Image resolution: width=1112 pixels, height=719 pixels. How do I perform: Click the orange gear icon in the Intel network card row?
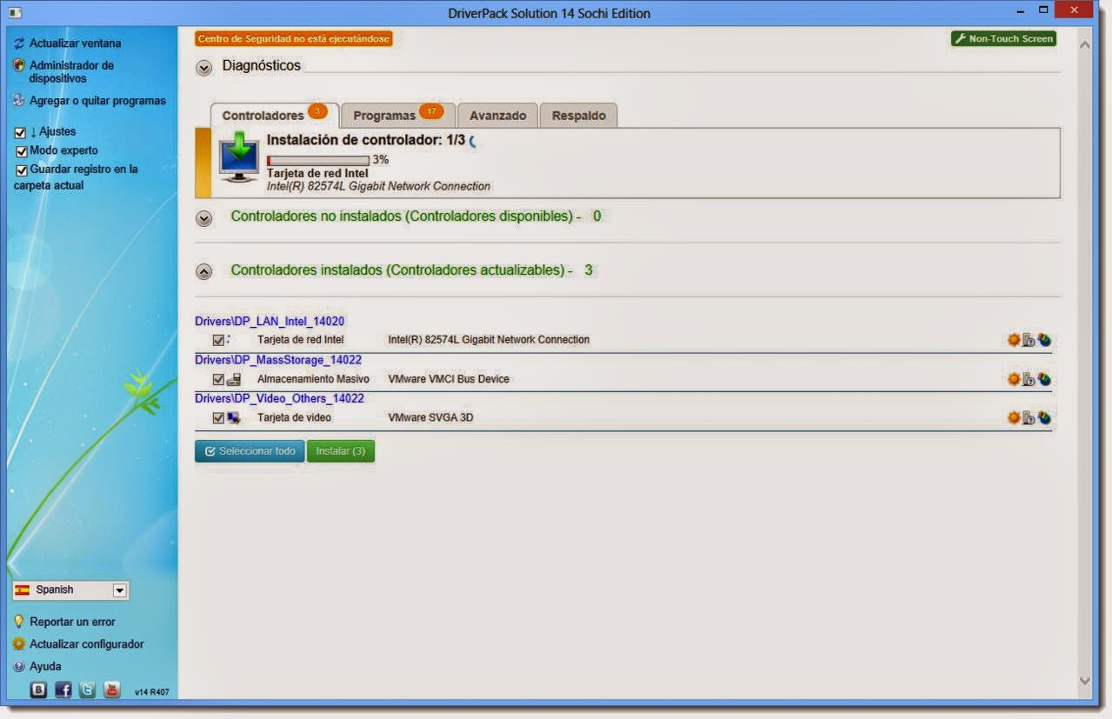[1014, 340]
